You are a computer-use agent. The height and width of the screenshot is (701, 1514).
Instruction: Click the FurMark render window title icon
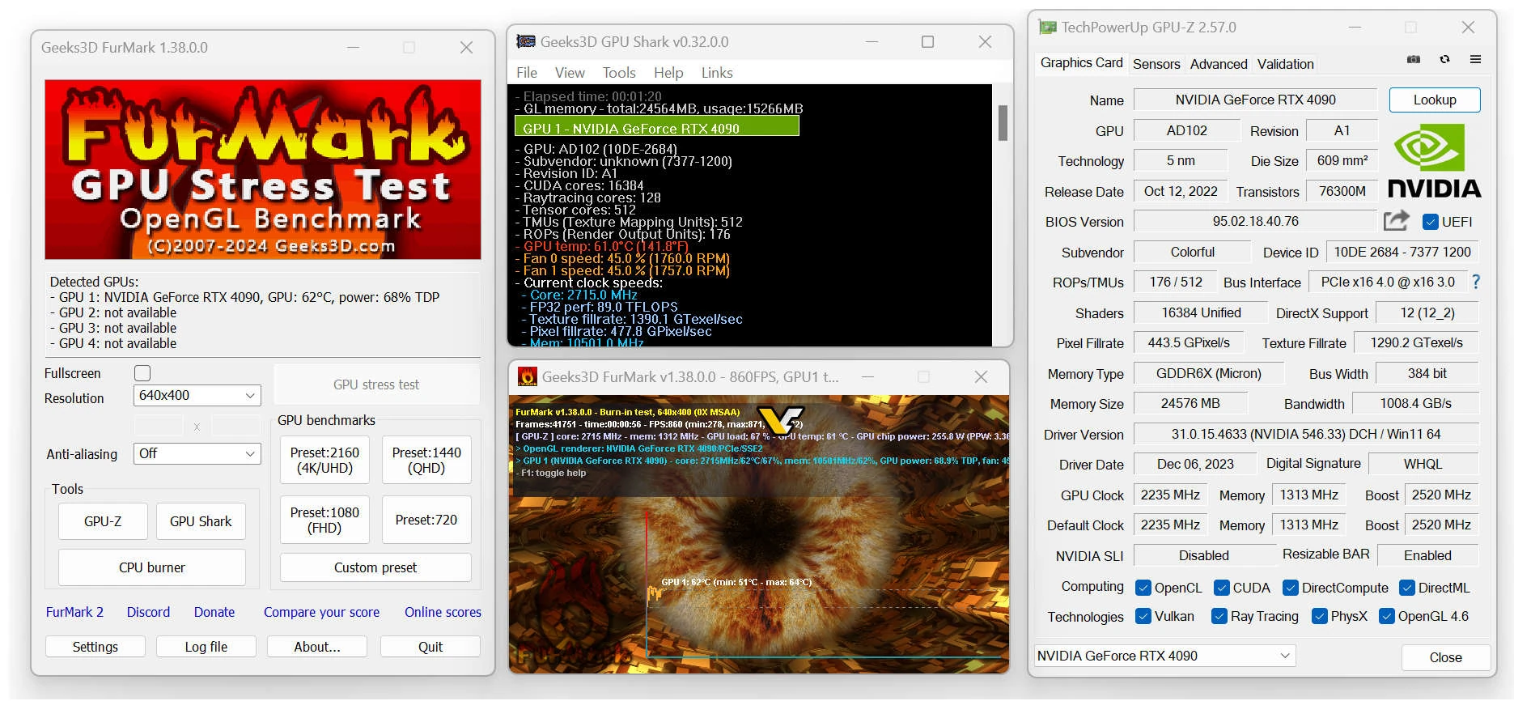pyautogui.click(x=527, y=376)
